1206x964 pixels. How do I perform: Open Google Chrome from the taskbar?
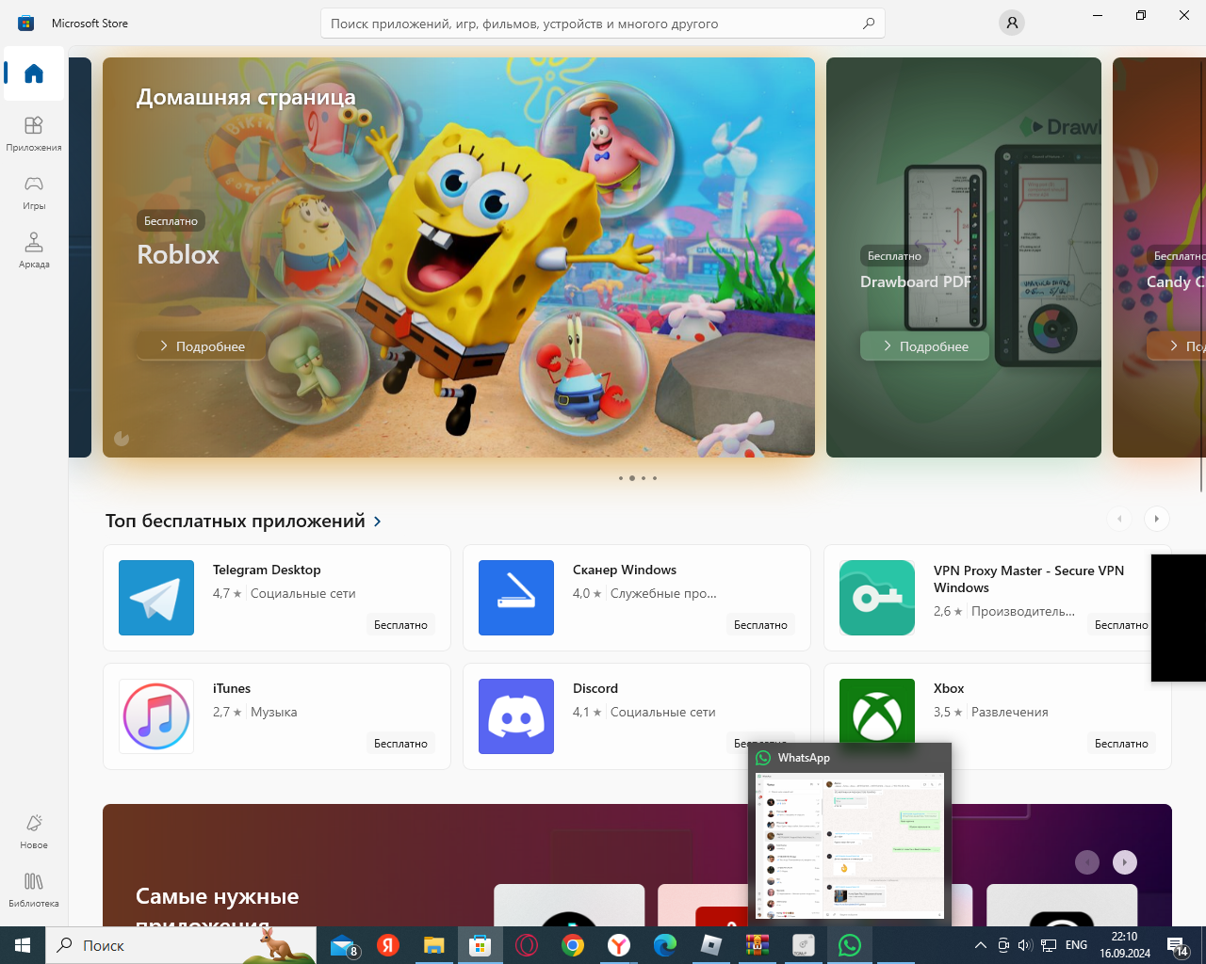point(573,945)
